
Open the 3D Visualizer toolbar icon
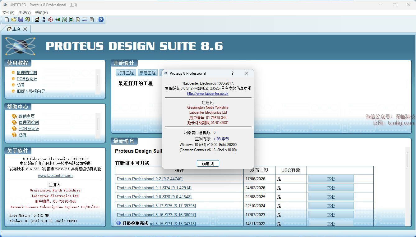coord(58,20)
